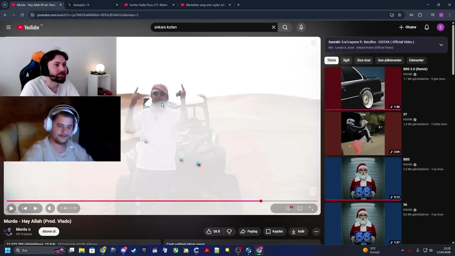This screenshot has height=256, width=455.
Task: Switch to Kurtlar Vadisi Pusu 217. Bölüm tab
Action: tap(149, 5)
